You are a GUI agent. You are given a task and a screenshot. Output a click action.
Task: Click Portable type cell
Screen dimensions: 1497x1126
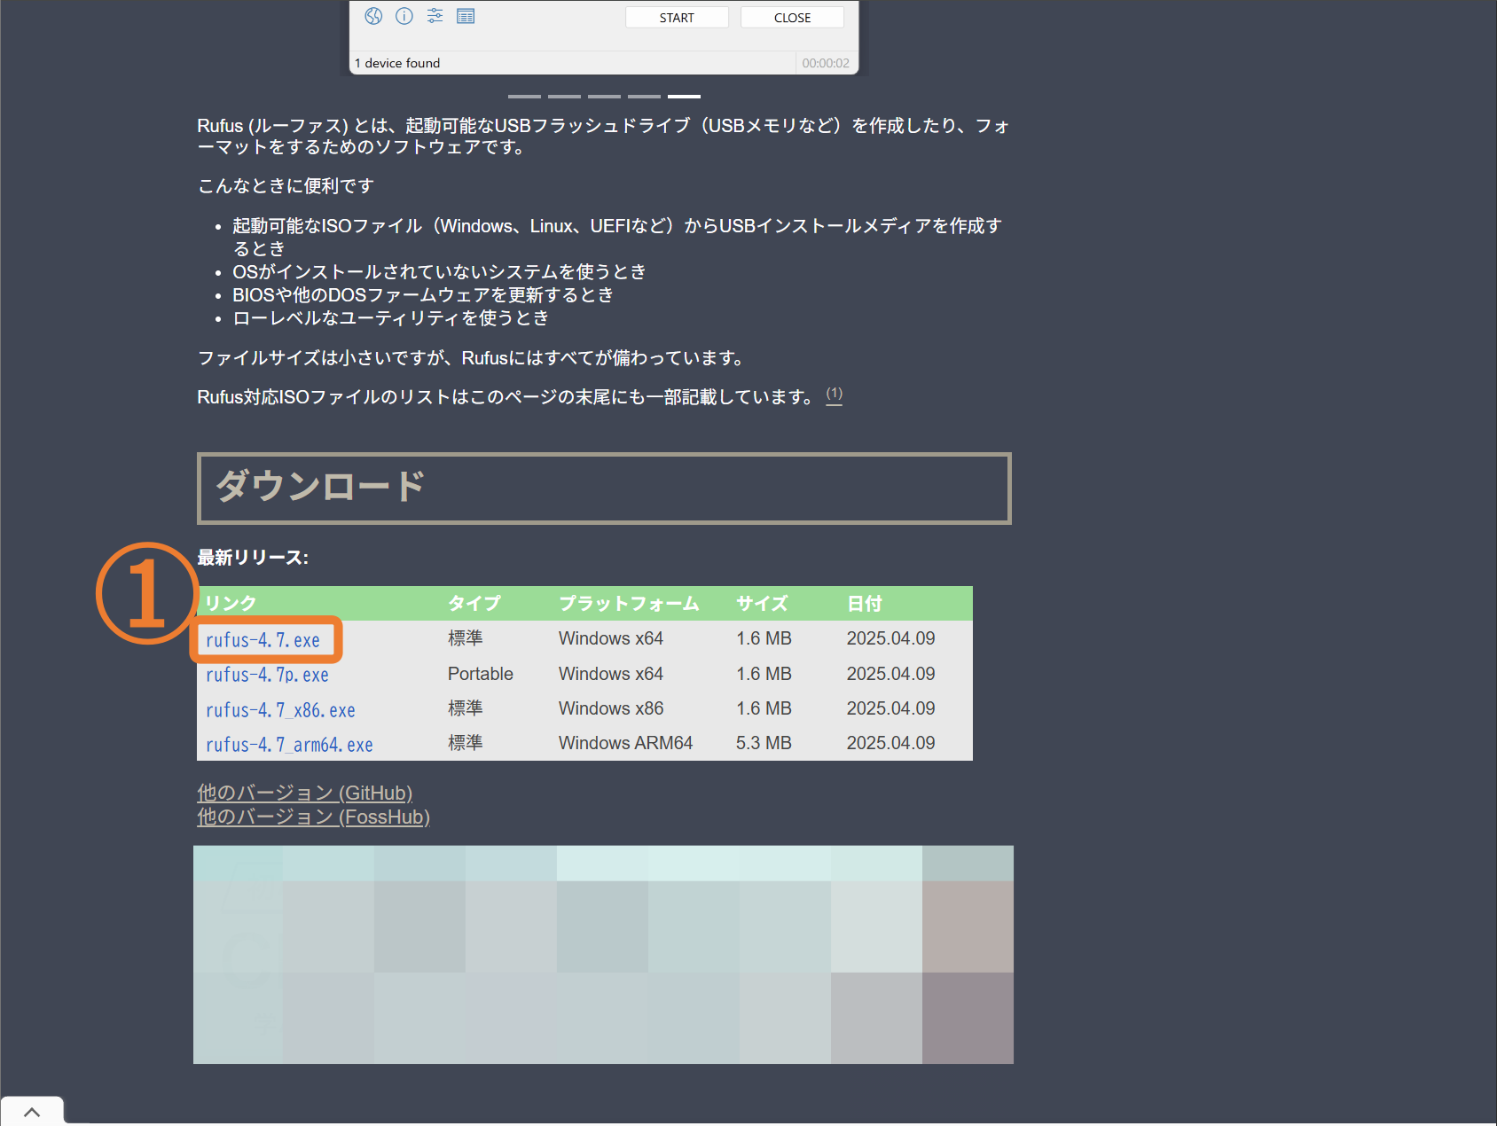coord(481,674)
